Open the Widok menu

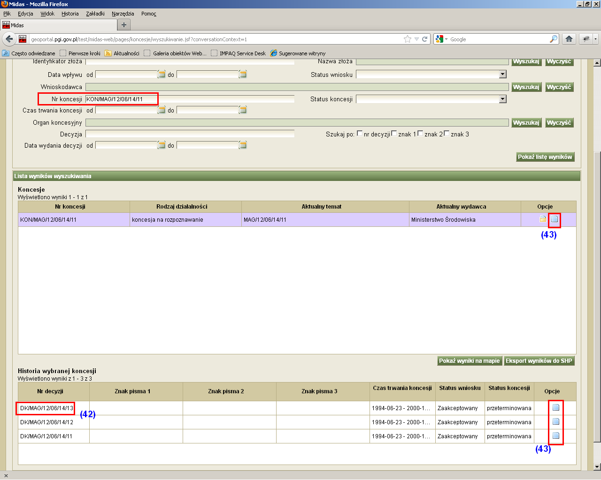(47, 14)
